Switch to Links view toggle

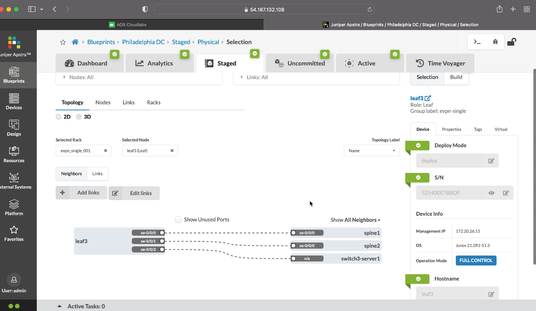pos(98,174)
